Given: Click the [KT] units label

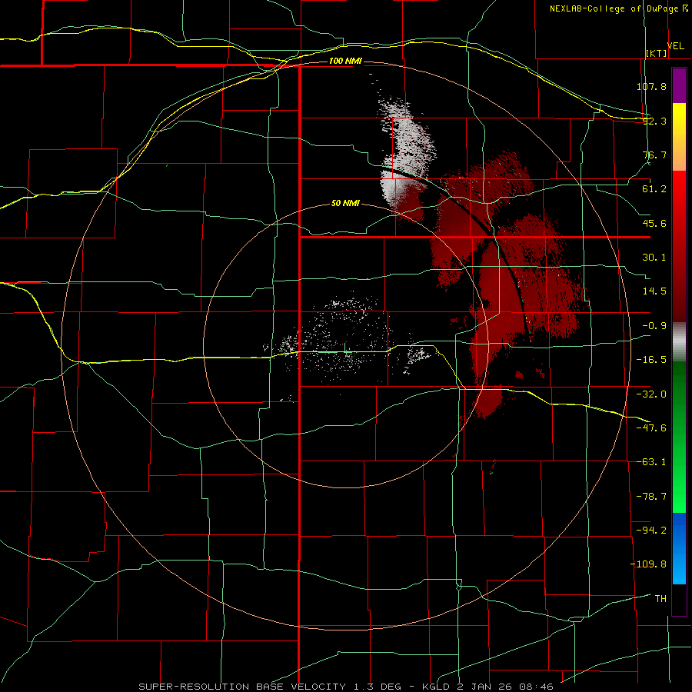Looking at the screenshot, I should click(x=657, y=53).
